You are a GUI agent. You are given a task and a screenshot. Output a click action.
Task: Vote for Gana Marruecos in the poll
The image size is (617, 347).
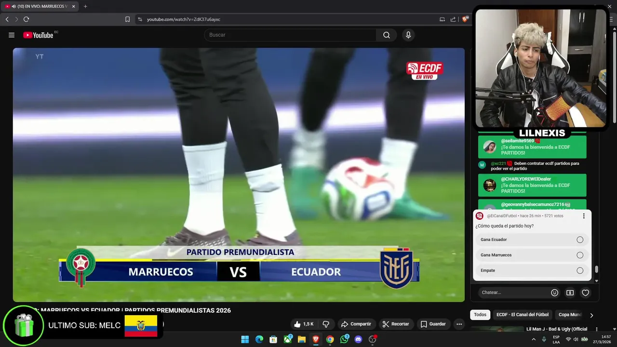532,255
